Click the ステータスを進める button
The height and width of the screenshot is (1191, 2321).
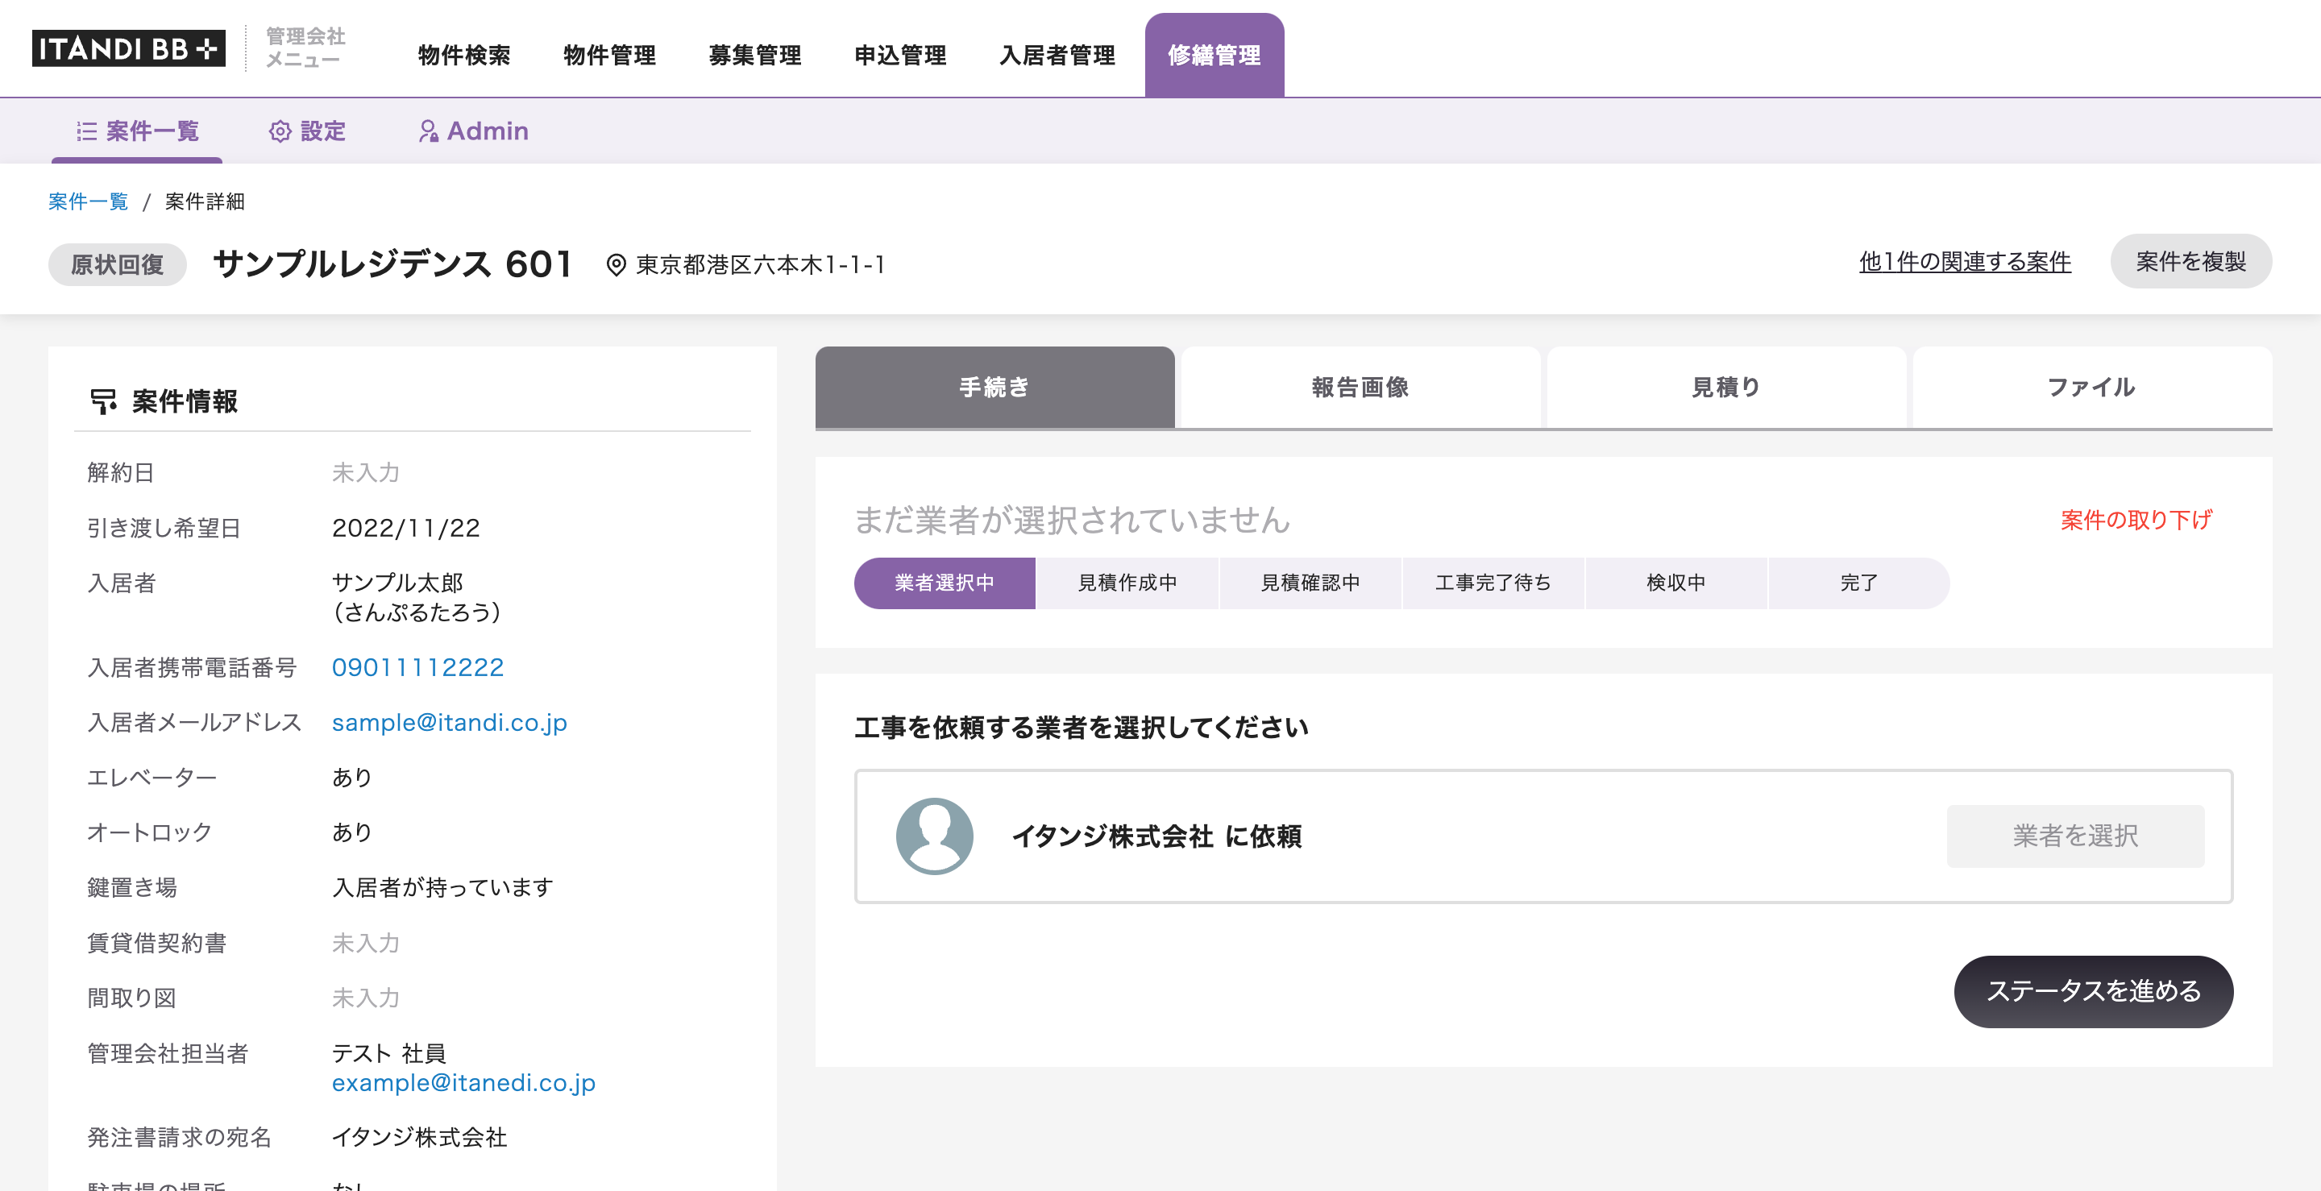pos(2094,991)
